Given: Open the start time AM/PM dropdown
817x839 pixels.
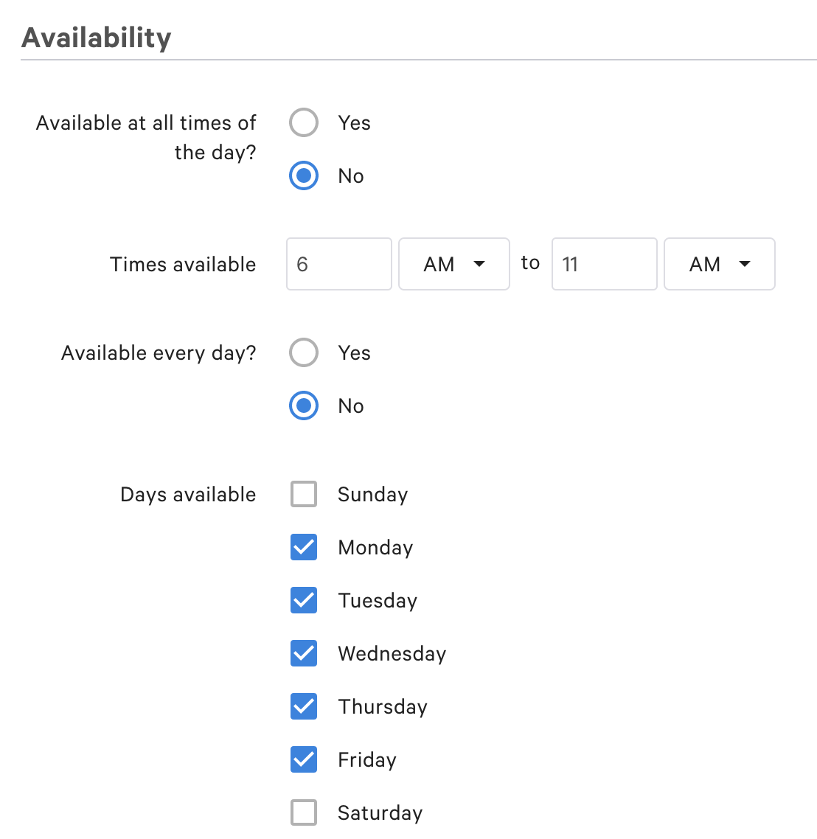Looking at the screenshot, I should [453, 264].
